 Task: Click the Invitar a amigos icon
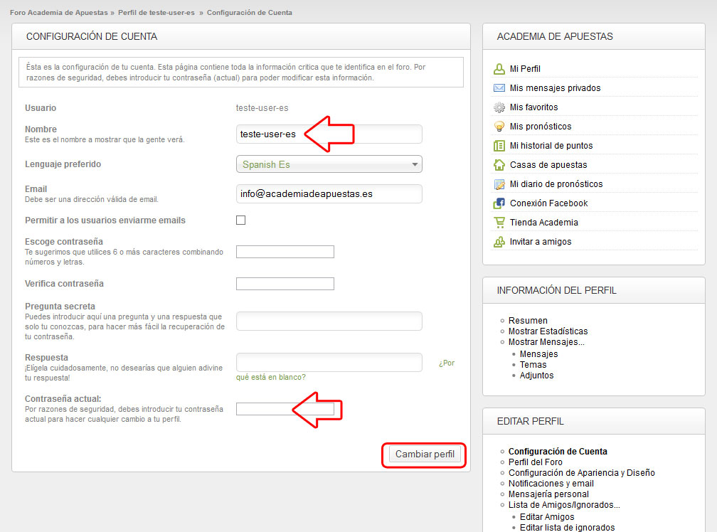[x=499, y=242]
